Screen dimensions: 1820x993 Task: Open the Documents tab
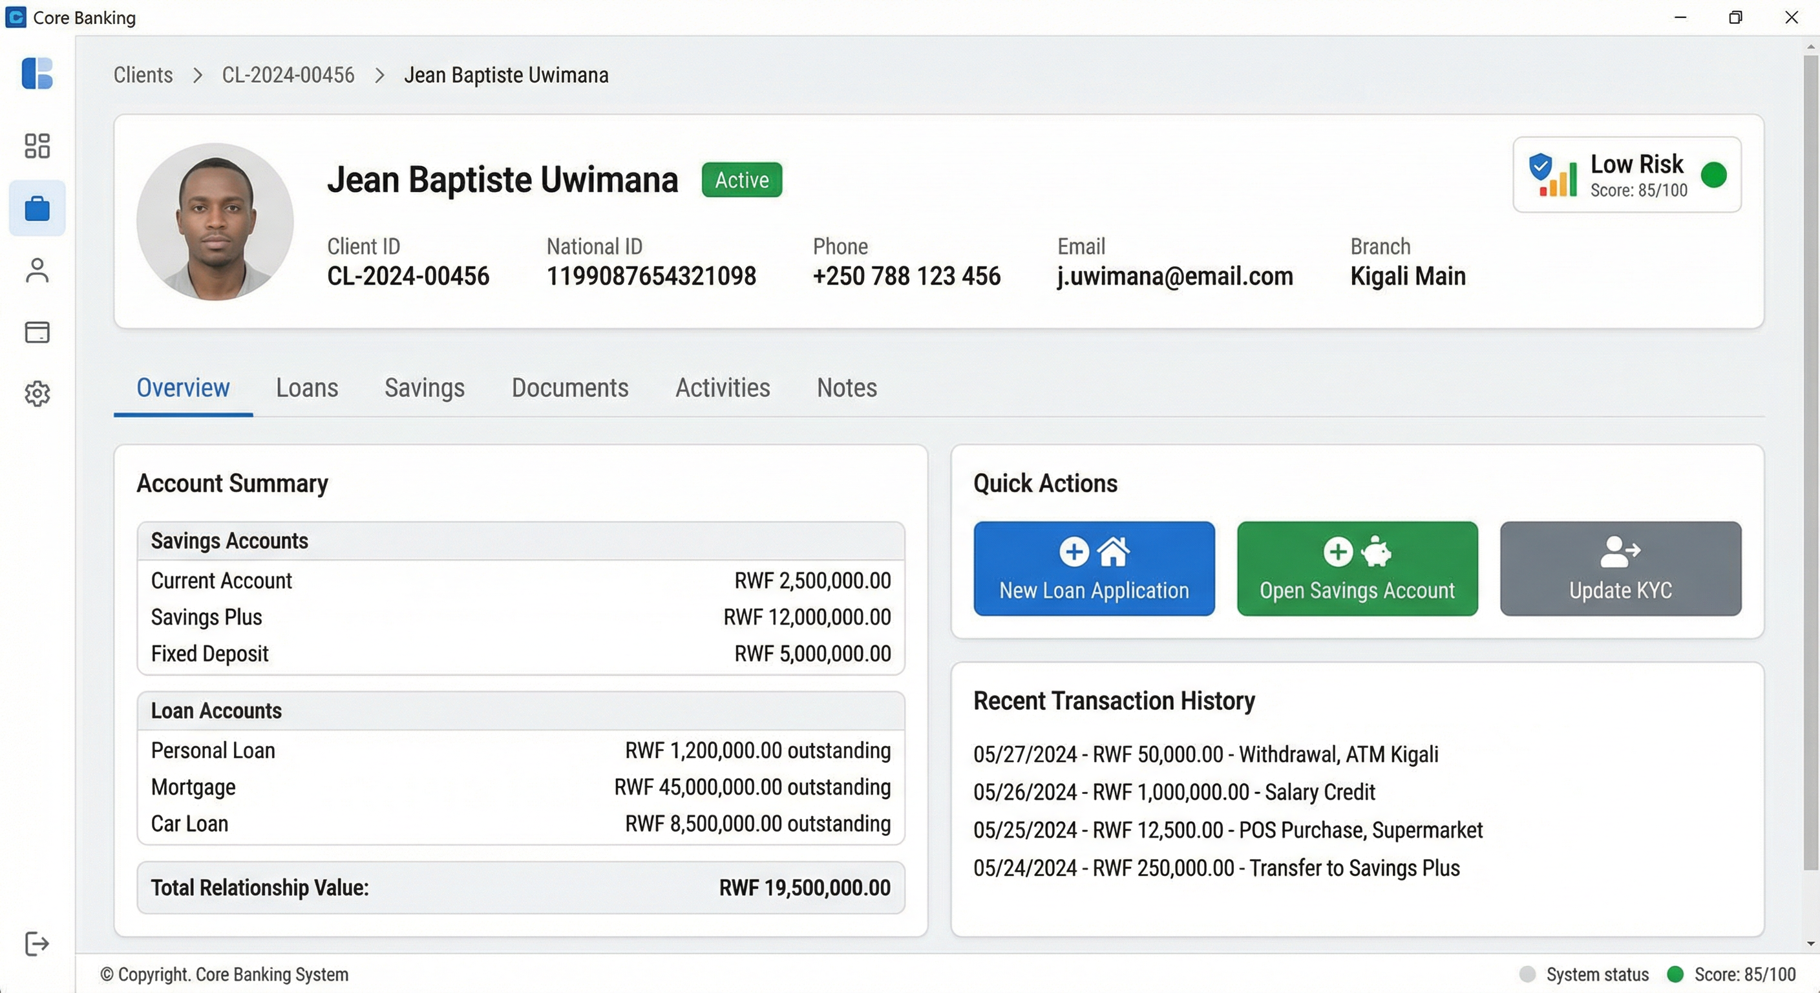pyautogui.click(x=569, y=387)
